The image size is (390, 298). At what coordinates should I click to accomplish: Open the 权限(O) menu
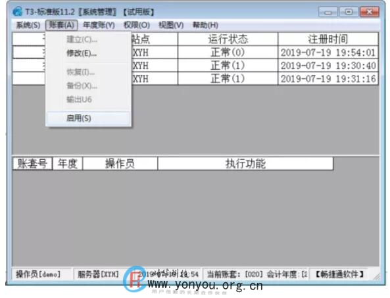[137, 25]
